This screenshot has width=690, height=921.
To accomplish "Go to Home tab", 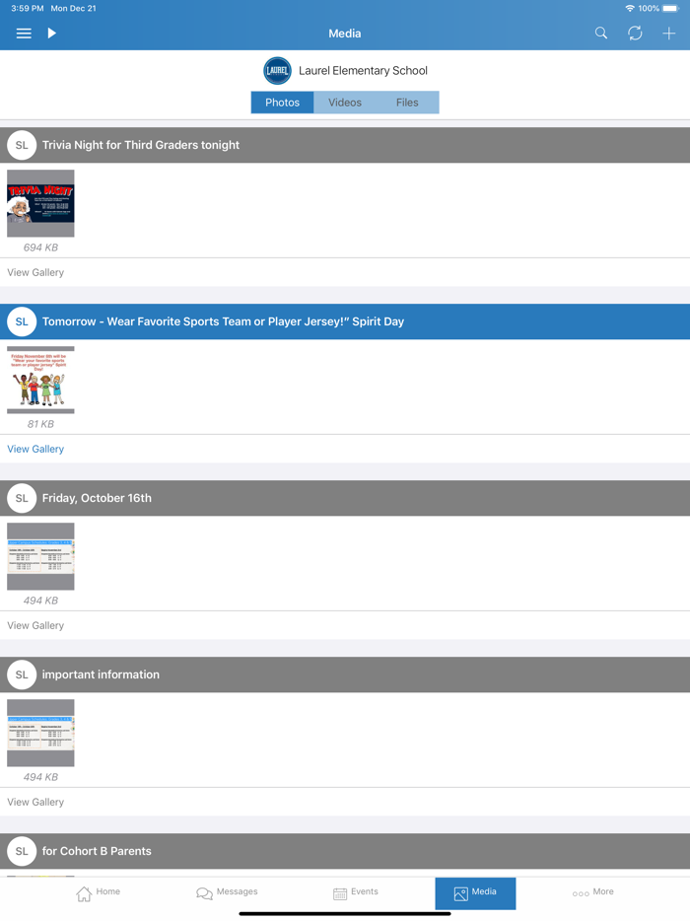I will 98,892.
